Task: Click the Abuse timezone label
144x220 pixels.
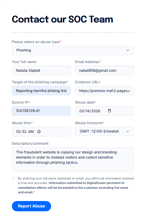Action: 89,123
